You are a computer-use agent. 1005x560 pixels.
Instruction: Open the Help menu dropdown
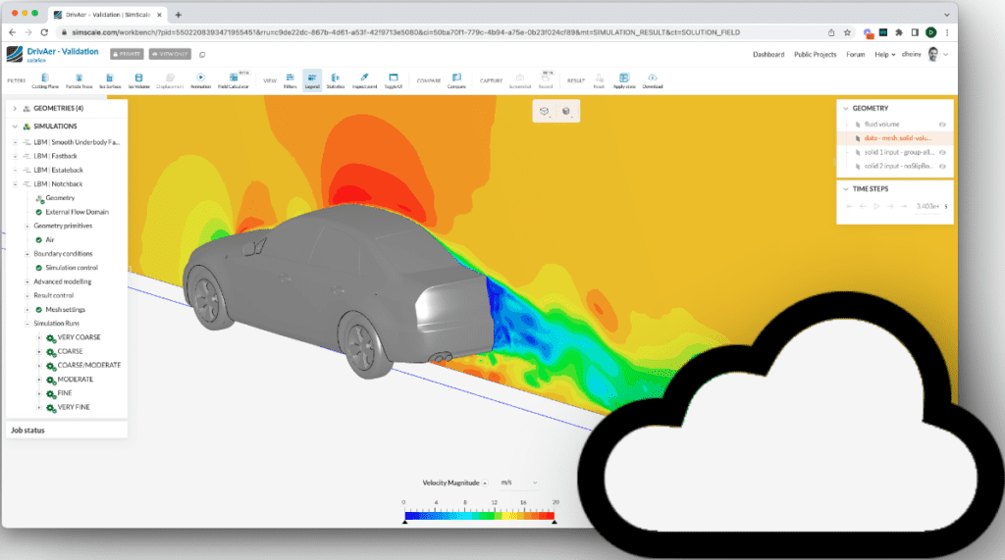884,55
